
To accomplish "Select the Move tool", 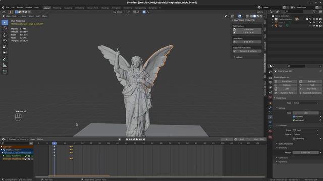I will (5, 35).
